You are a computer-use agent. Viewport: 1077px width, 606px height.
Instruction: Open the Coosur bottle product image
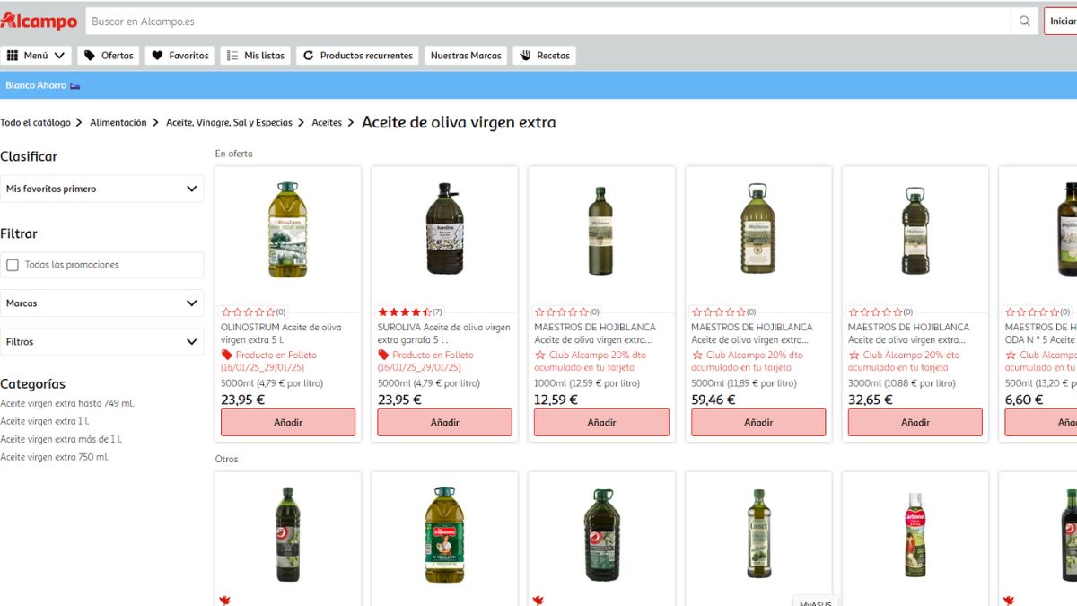point(758,534)
